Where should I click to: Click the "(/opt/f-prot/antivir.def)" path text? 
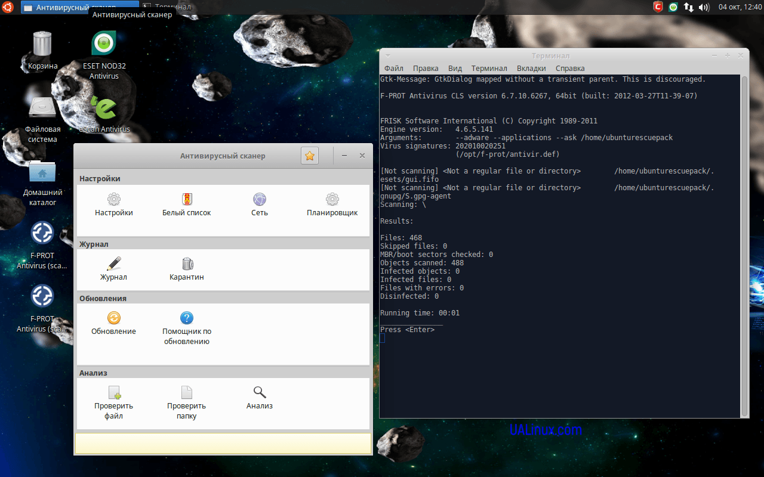507,154
